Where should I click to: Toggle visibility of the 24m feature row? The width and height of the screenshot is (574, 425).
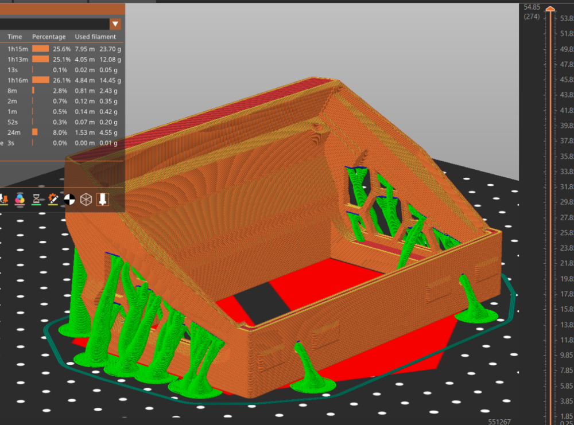61,132
